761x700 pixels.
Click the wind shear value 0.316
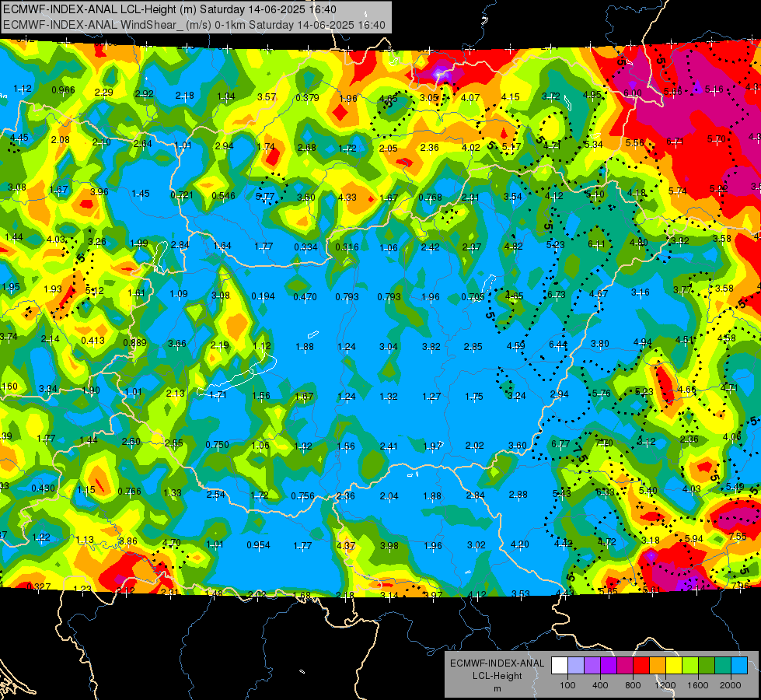click(x=347, y=247)
